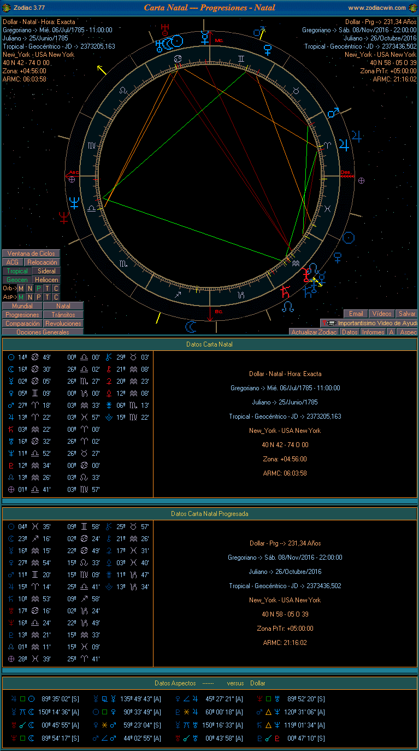Select Geocen coordinate mode
The image size is (419, 751).
click(x=17, y=280)
